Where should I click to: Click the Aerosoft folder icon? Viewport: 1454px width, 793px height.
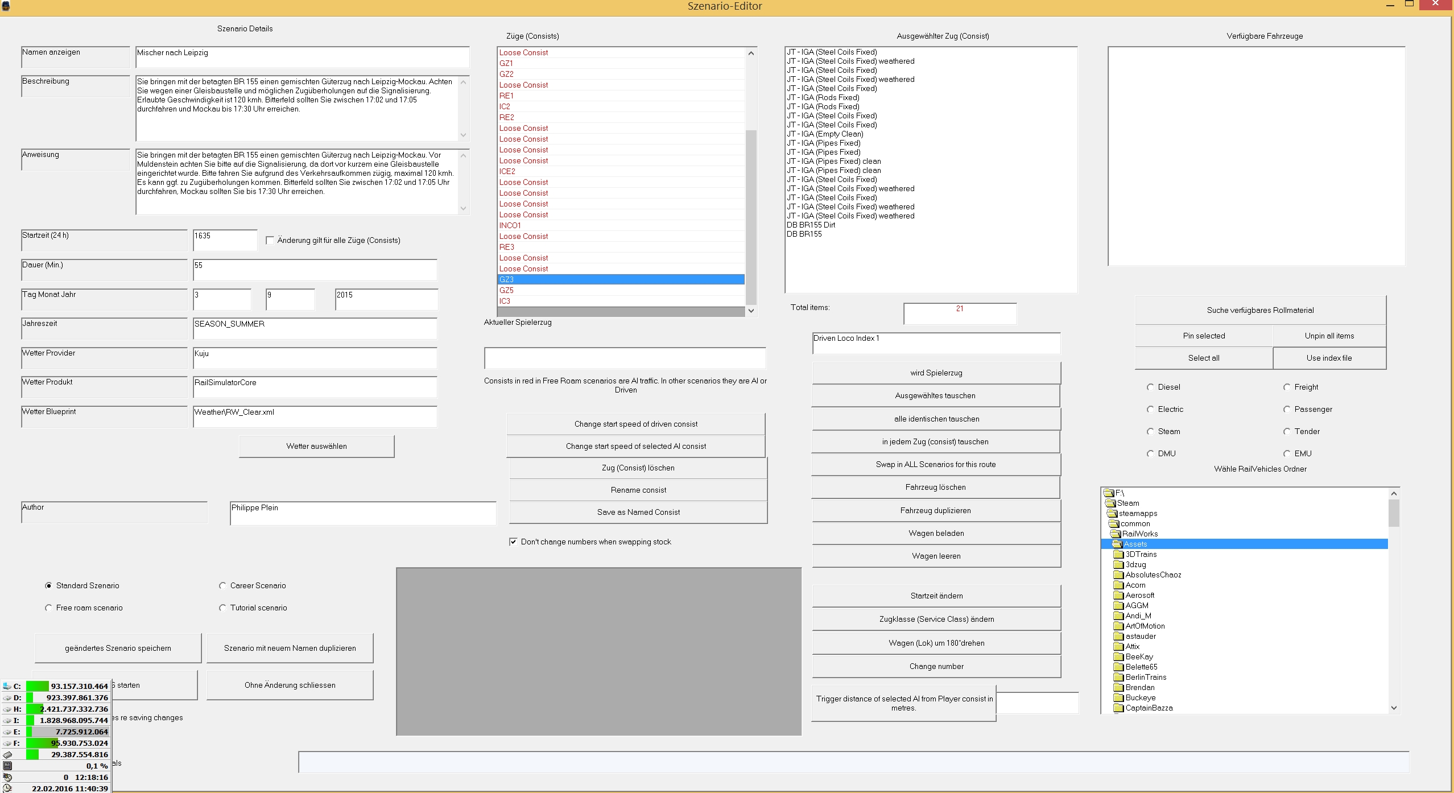click(1118, 596)
